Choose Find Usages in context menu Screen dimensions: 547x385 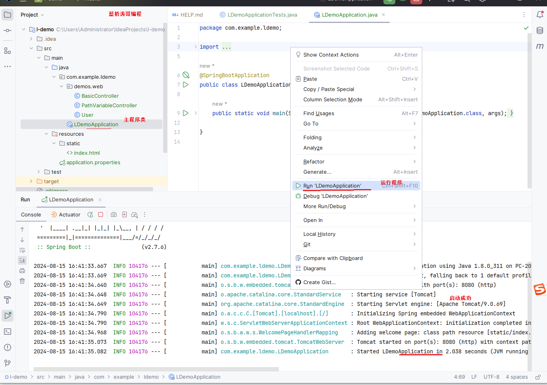tap(356, 113)
